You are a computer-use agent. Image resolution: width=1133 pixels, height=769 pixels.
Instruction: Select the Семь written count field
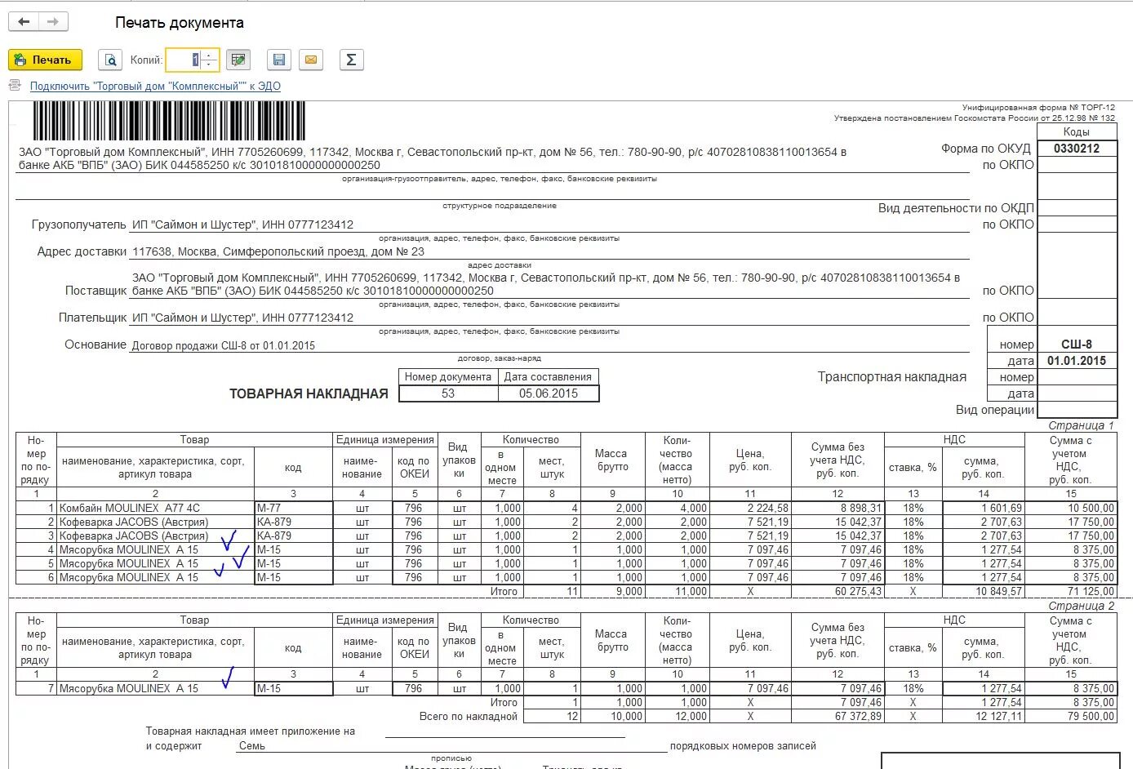coord(451,745)
